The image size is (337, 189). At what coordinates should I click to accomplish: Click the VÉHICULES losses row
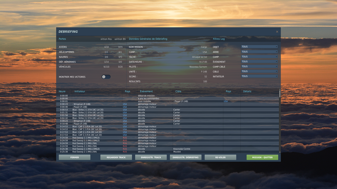click(x=91, y=67)
